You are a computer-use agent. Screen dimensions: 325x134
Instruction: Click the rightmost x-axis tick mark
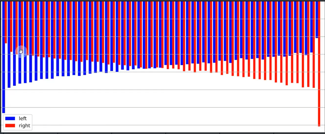click(274, 133)
